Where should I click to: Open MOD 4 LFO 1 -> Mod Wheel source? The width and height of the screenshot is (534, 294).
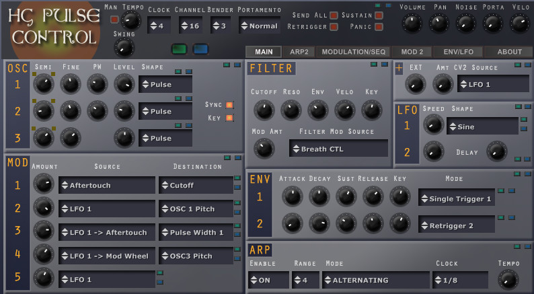pyautogui.click(x=107, y=256)
